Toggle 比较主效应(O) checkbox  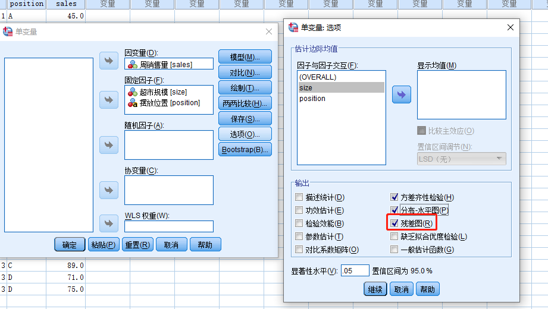[421, 131]
